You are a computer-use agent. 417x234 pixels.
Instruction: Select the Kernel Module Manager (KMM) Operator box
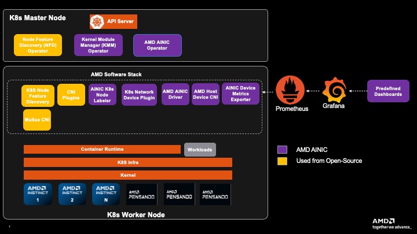click(98, 45)
